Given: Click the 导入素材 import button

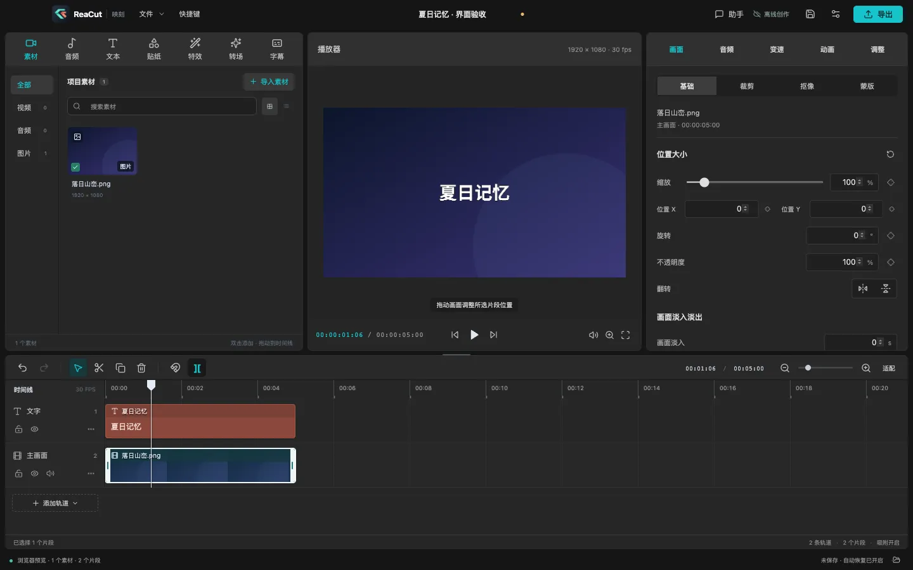Looking at the screenshot, I should 269,82.
